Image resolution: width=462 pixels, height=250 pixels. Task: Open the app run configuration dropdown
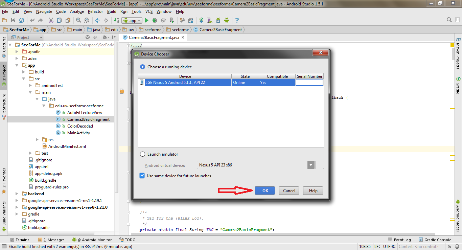click(x=132, y=20)
